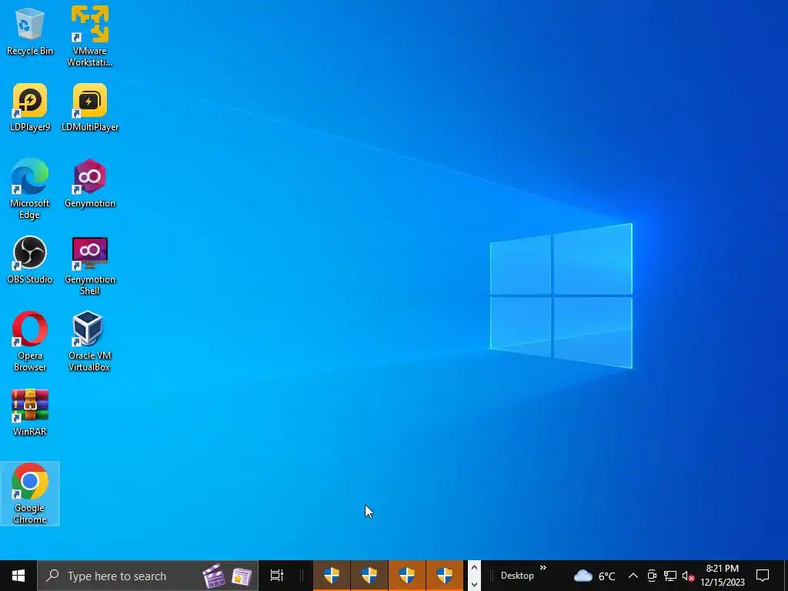This screenshot has width=788, height=591.
Task: Click the Meet Now tray icon
Action: [x=652, y=576]
